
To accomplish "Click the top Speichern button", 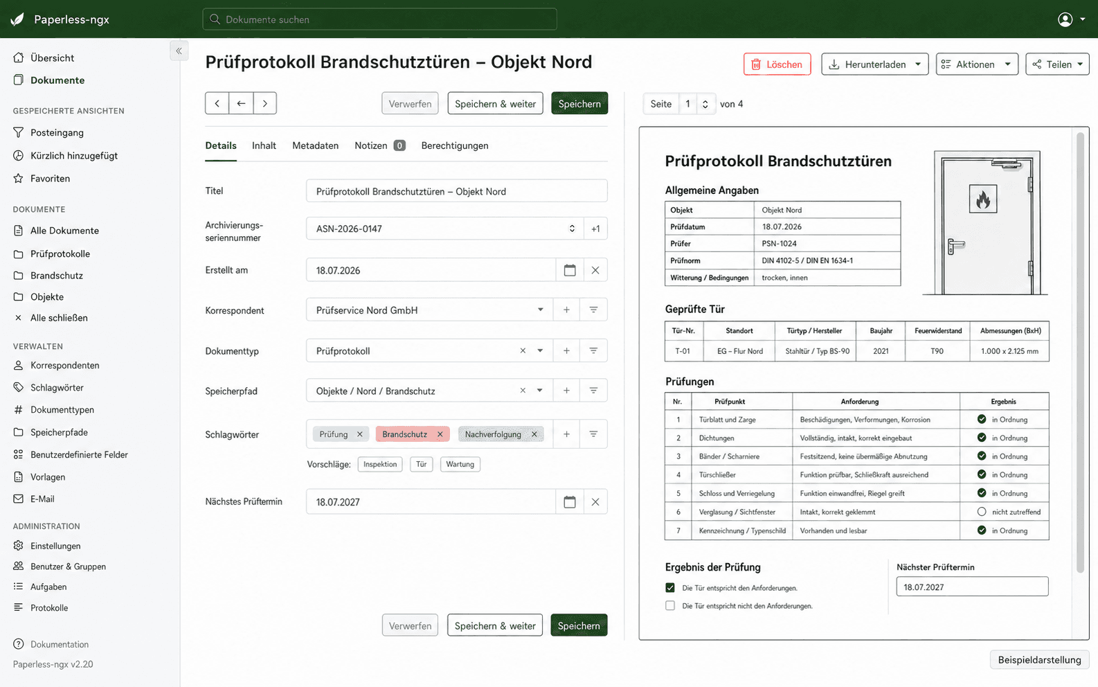I will click(579, 103).
